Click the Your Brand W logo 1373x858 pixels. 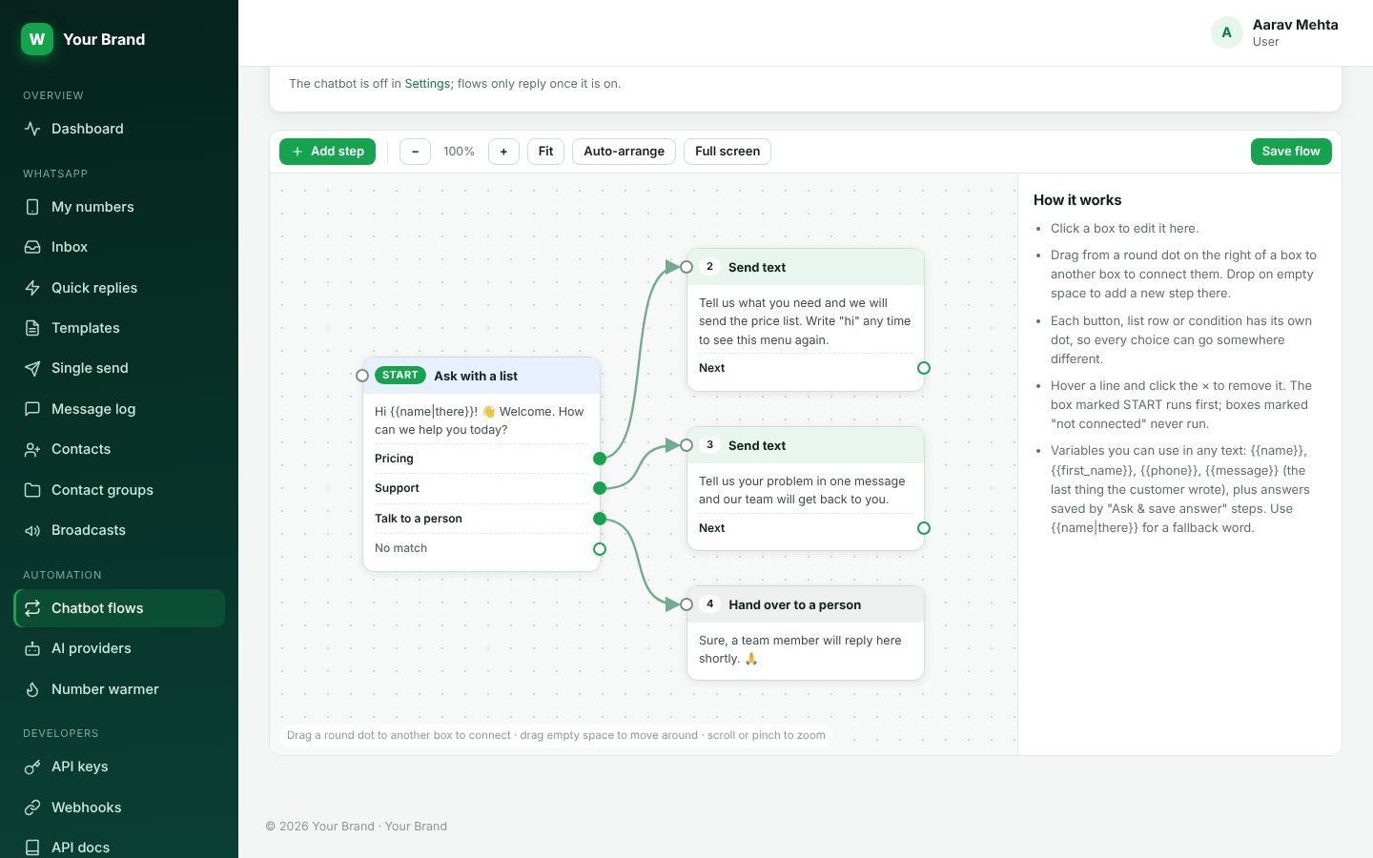point(37,39)
